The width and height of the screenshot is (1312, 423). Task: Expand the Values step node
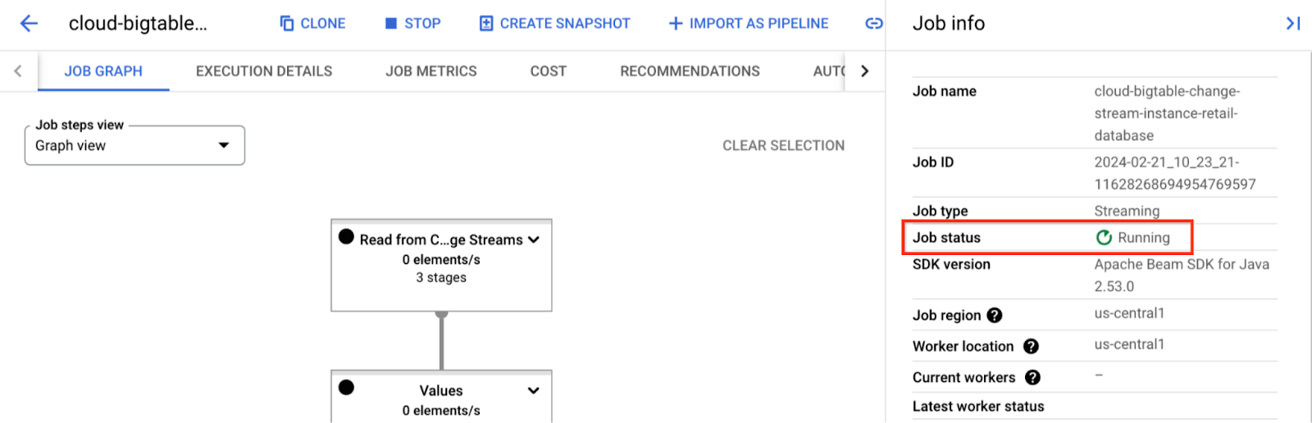click(534, 391)
